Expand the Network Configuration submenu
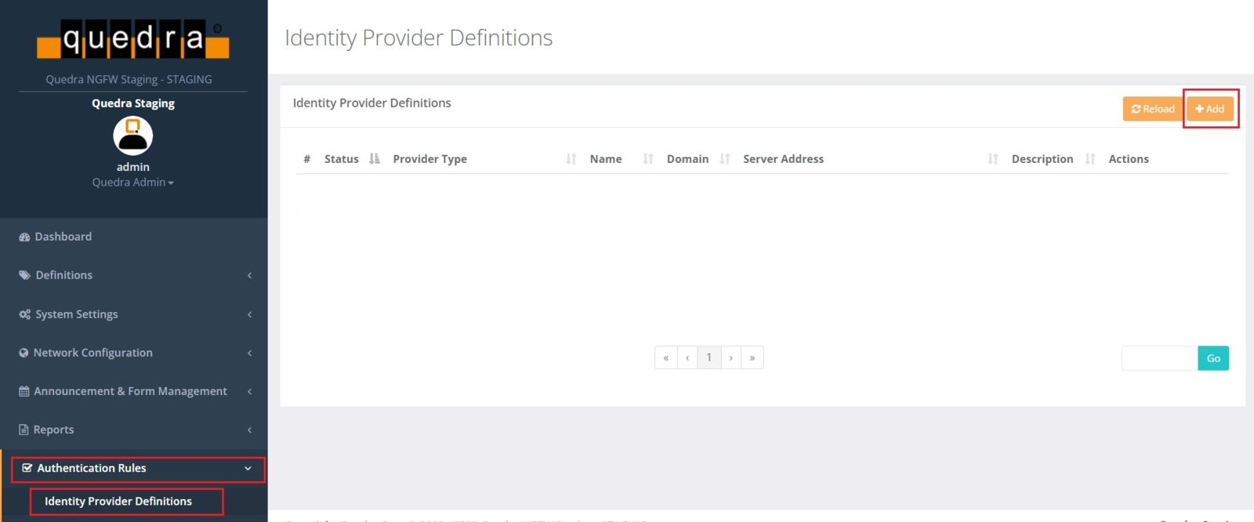This screenshot has height=522, width=1254. point(249,353)
